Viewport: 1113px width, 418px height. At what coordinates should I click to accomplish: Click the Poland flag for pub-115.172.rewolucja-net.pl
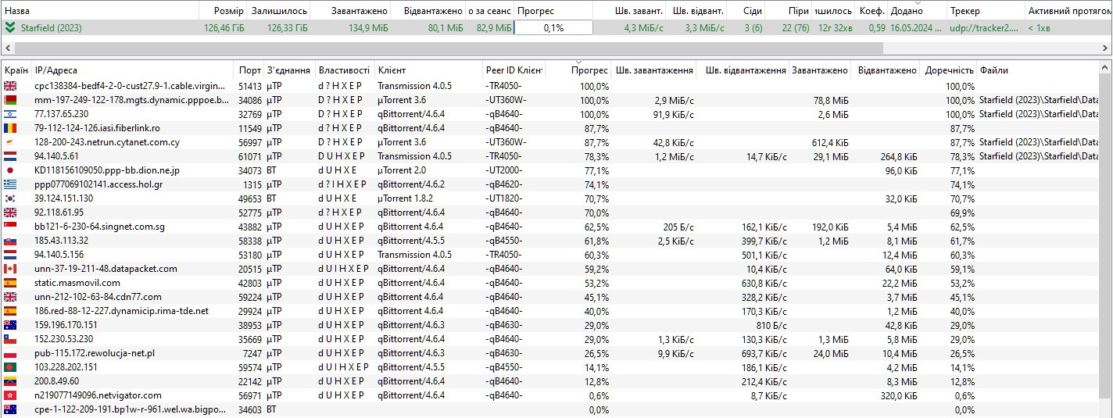coord(10,353)
